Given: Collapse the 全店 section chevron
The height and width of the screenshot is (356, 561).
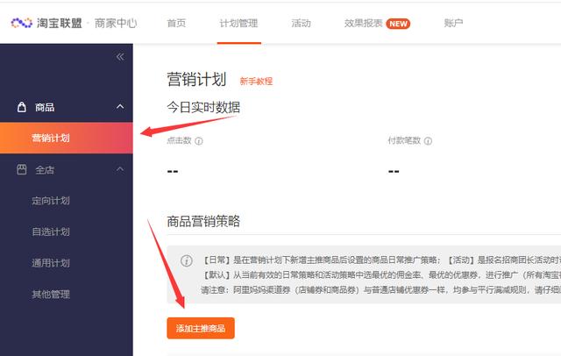Looking at the screenshot, I should (120, 169).
